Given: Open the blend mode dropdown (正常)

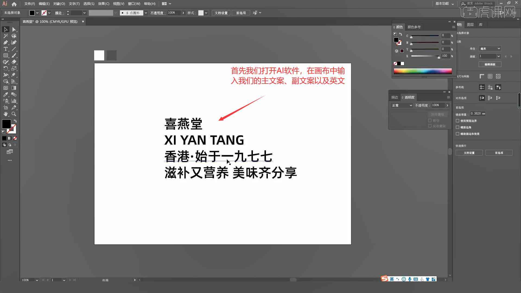Looking at the screenshot, I should coord(401,105).
